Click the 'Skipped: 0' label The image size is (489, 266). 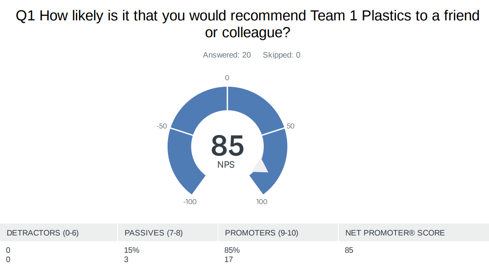(x=281, y=55)
